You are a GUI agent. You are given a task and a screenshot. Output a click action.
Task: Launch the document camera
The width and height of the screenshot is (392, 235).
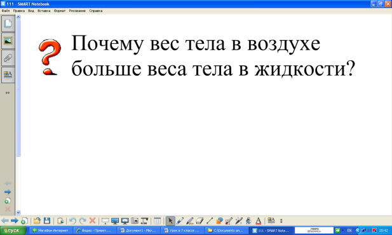coord(144,221)
